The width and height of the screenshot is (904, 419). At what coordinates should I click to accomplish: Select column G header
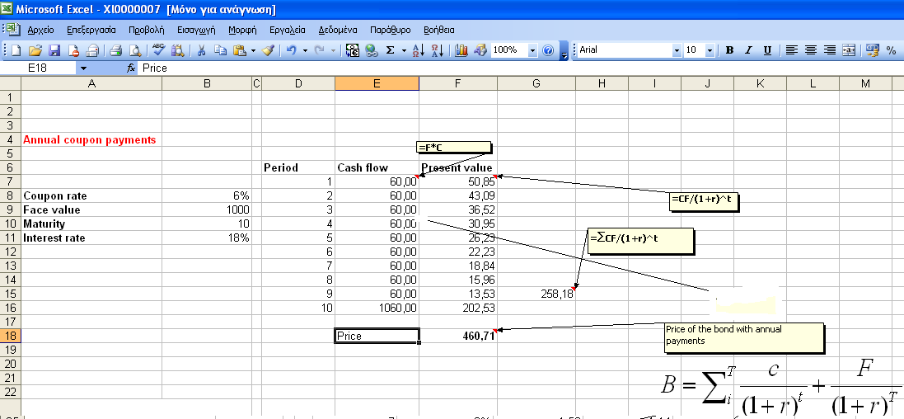(x=536, y=83)
